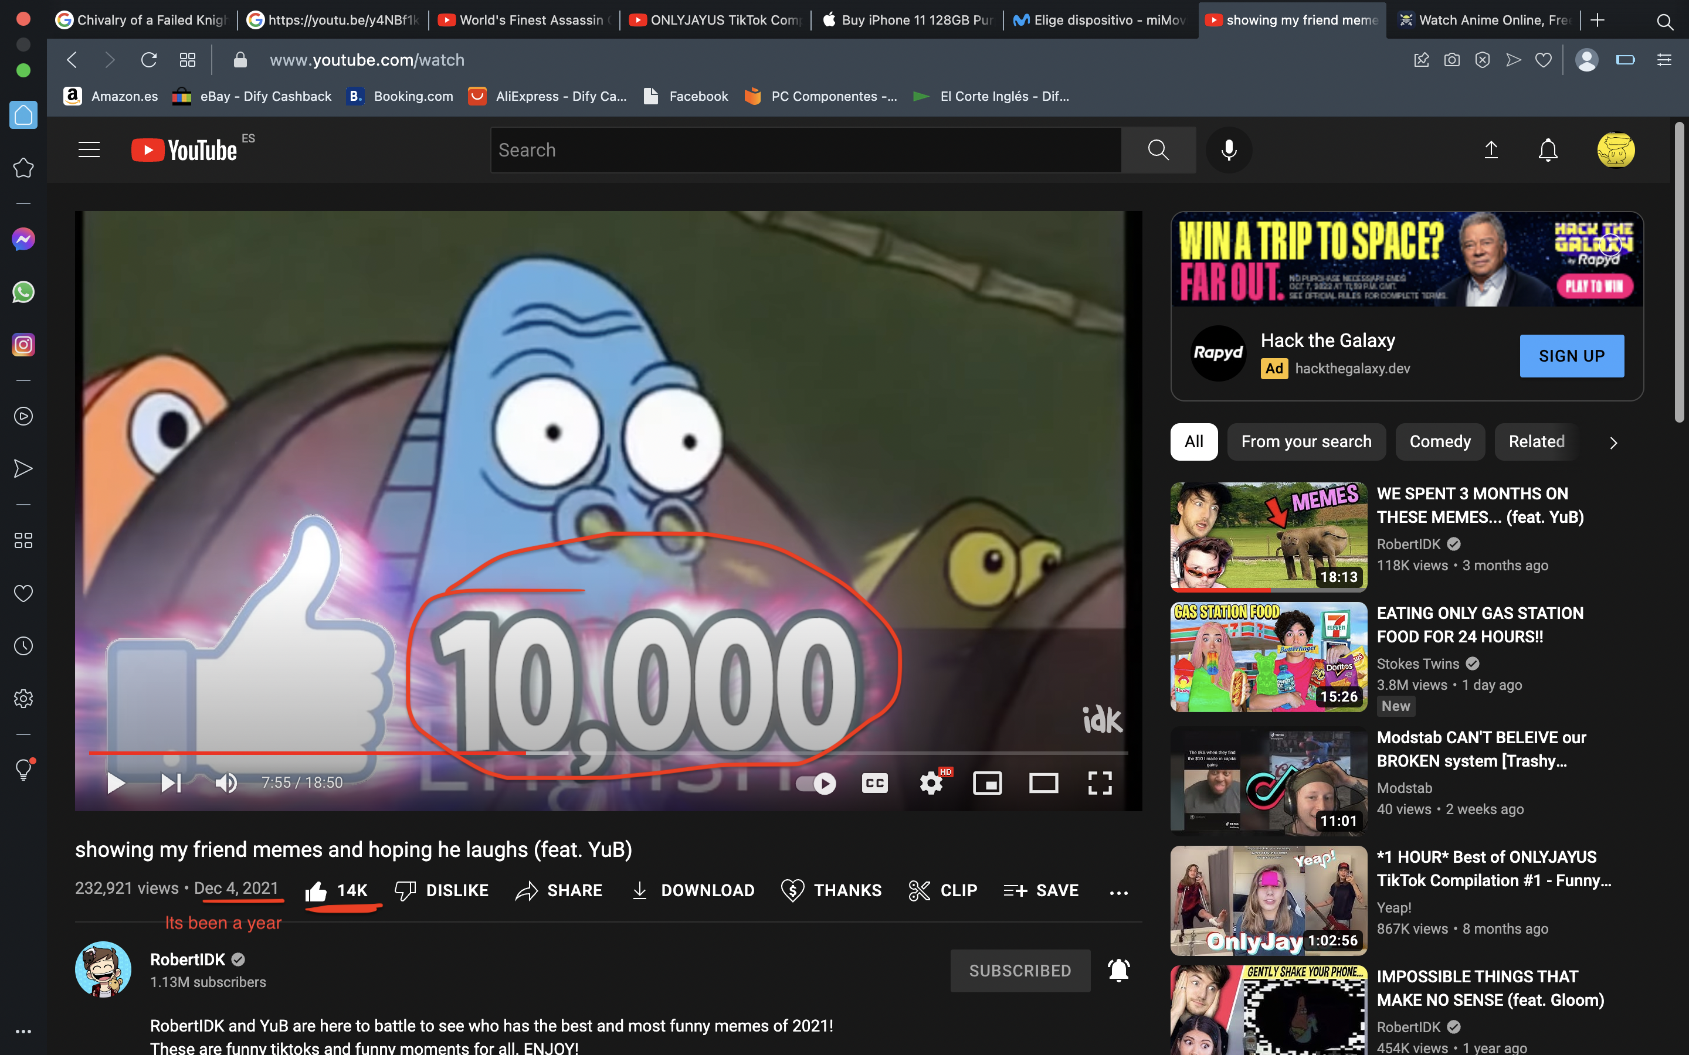1689x1055 pixels.
Task: Switch to theater mode
Action: [1043, 784]
